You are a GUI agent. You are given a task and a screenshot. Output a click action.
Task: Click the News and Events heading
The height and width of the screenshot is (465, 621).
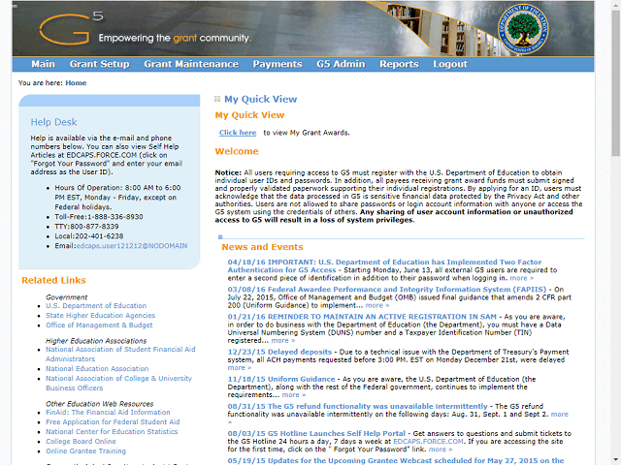coord(262,247)
